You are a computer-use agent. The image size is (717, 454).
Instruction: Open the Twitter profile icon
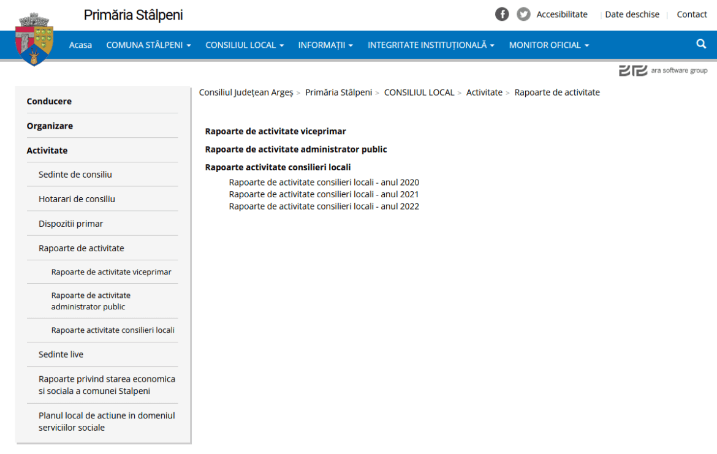(x=523, y=14)
